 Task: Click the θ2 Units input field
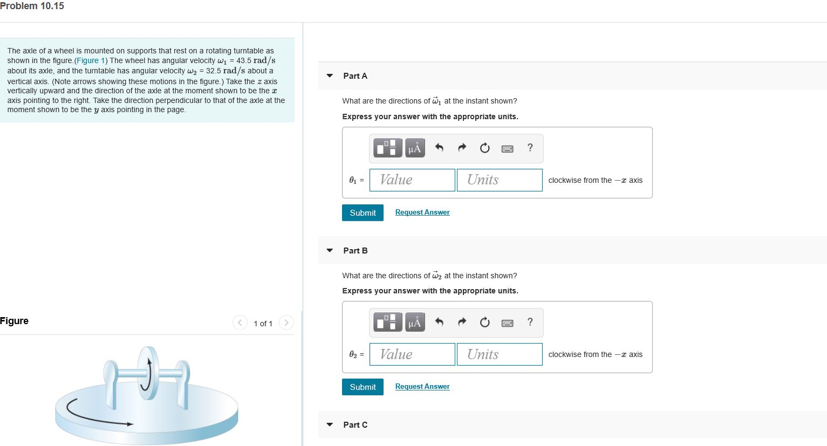click(x=500, y=354)
